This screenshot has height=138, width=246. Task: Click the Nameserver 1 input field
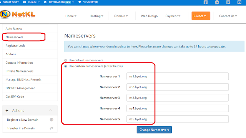click(x=178, y=76)
